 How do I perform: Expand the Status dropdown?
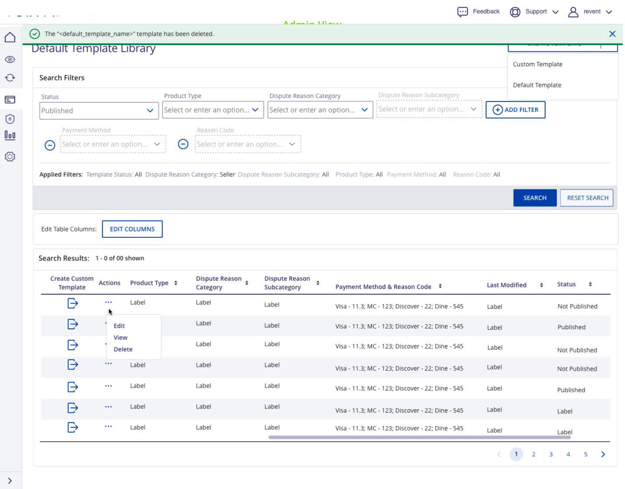coord(99,110)
